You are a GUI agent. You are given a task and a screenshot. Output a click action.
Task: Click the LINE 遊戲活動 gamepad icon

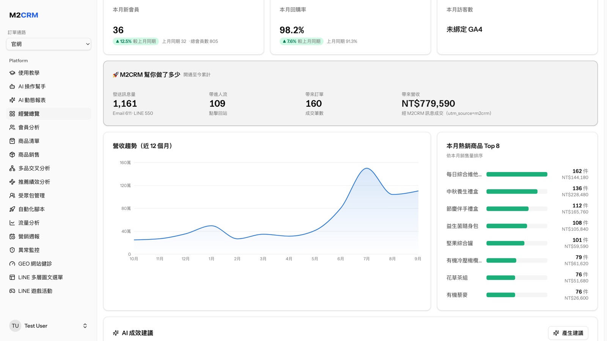(x=12, y=291)
